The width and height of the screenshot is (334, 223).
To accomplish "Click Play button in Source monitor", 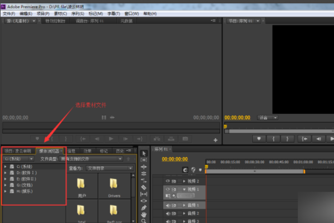I will (111, 139).
